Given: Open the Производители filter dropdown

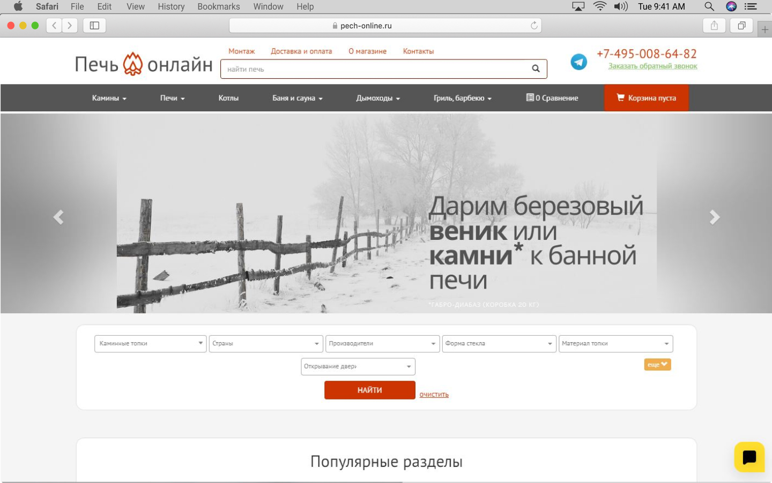Looking at the screenshot, I should point(382,344).
